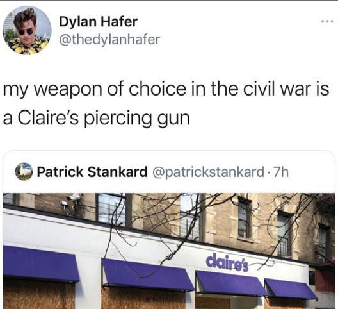Click the brick building window above the sign

tap(245, 217)
